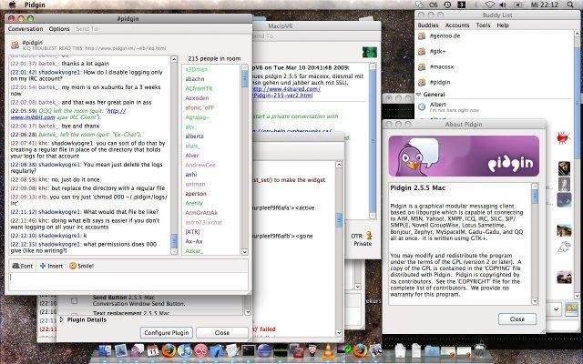583x364 pixels.
Task: Click the down arrow of the user list scrollbar
Action: pyautogui.click(x=245, y=252)
